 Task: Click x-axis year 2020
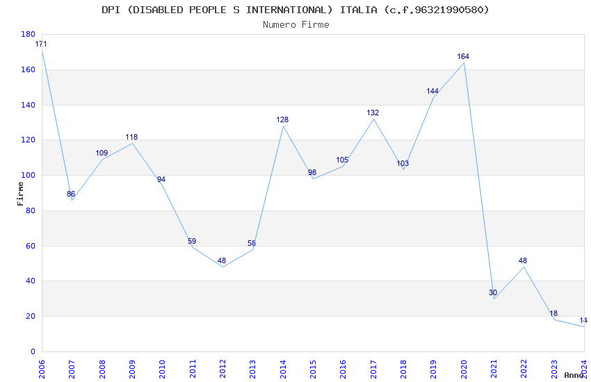click(464, 369)
